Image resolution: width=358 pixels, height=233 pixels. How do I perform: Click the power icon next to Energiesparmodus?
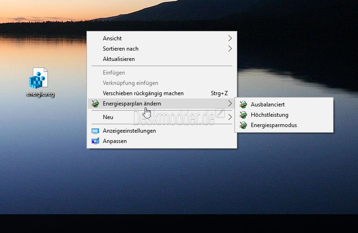(243, 125)
